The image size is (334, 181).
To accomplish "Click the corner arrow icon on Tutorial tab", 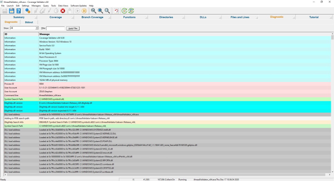I will pyautogui.click(x=331, y=18).
